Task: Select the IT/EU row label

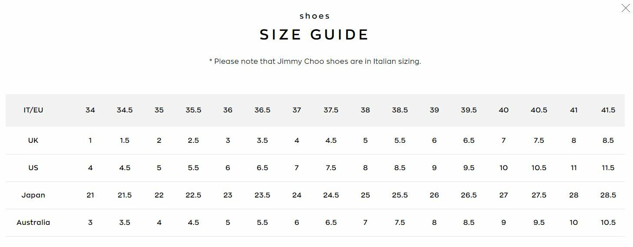Action: click(33, 110)
